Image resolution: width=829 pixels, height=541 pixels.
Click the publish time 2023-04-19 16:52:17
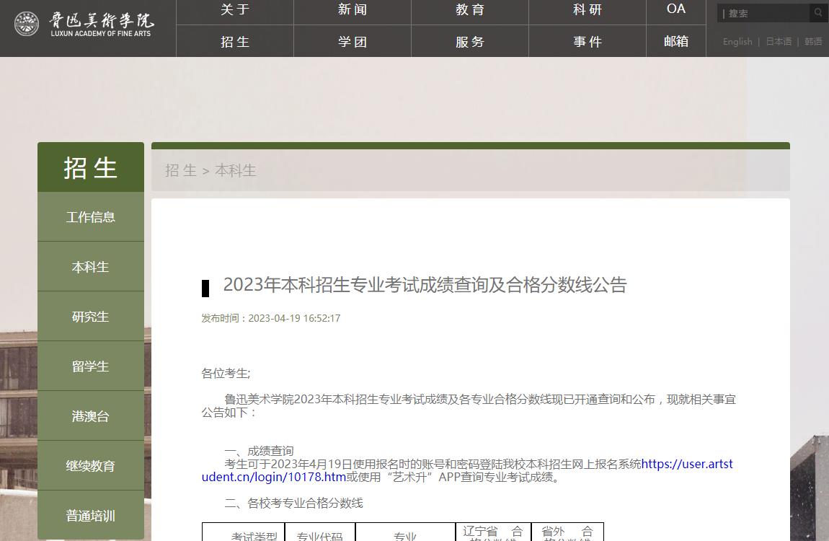click(295, 318)
